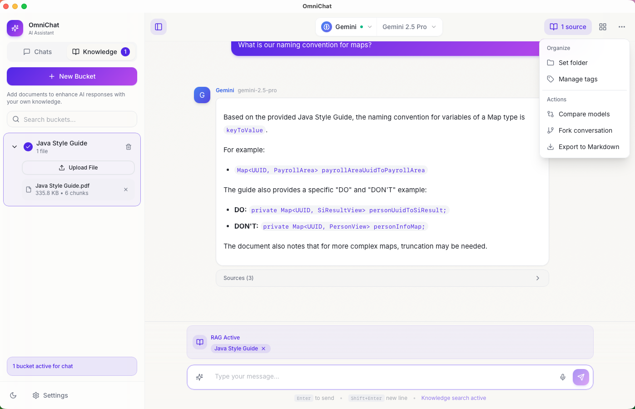Open the Knowledge search active link
635x409 pixels.
pyautogui.click(x=453, y=398)
